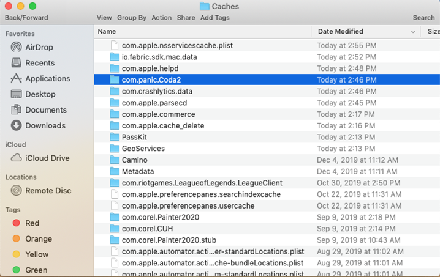This screenshot has width=440, height=277.
Task: Select the com.apple.nsservicescache.plist file
Action: (177, 45)
